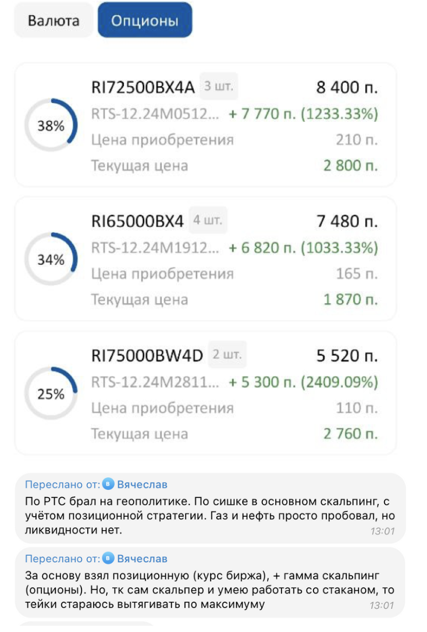Open Вячеслав profile link in first message
427x632 pixels.
point(142,484)
